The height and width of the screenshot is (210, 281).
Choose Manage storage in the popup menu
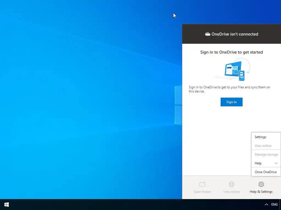pyautogui.click(x=266, y=154)
